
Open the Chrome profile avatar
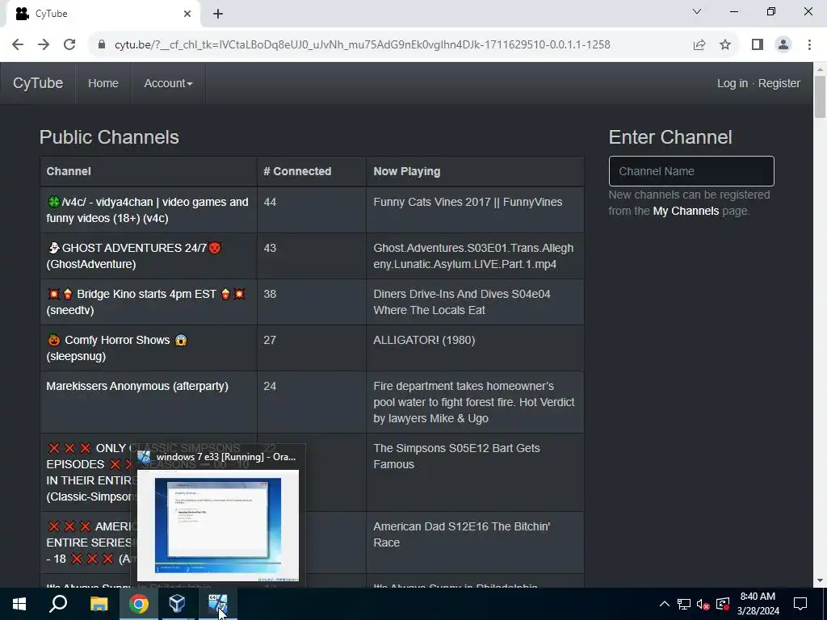[783, 45]
